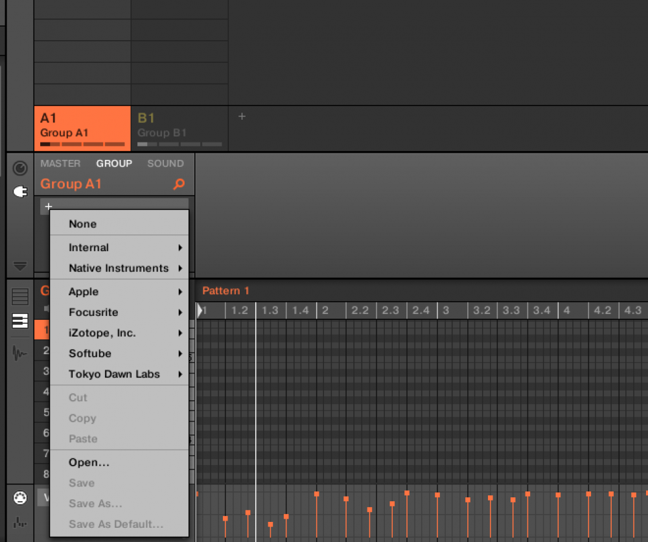Choose Open... from the plug-in menu
The width and height of the screenshot is (648, 542).
coord(89,462)
